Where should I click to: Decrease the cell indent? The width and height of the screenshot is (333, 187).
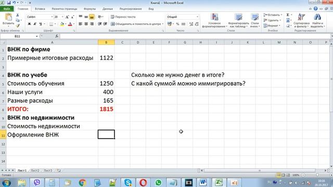point(99,24)
